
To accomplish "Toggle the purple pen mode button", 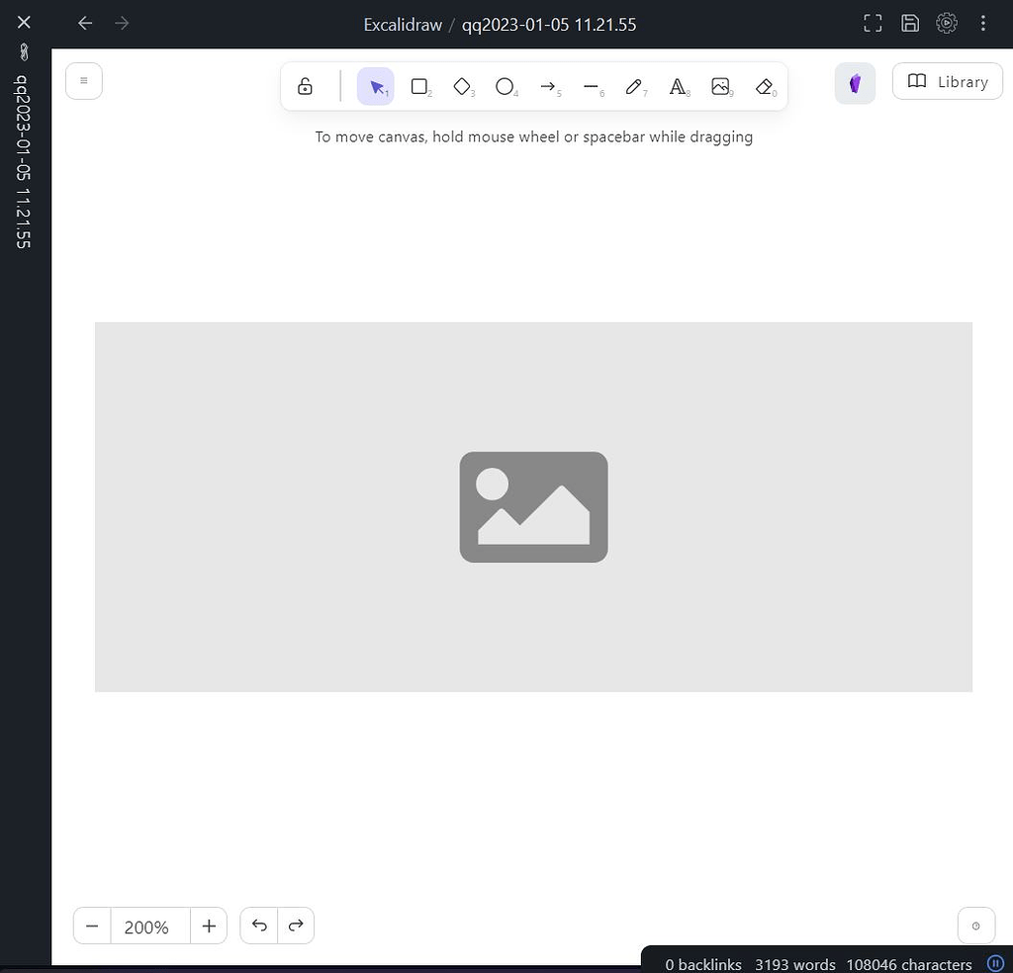I will pyautogui.click(x=855, y=83).
